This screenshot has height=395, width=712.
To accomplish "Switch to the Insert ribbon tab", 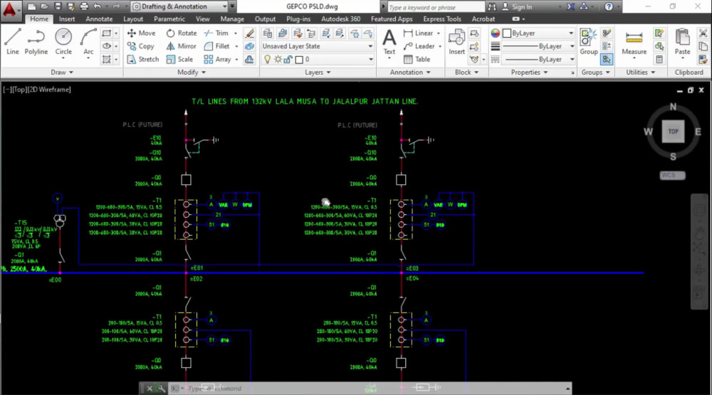I will pyautogui.click(x=67, y=19).
